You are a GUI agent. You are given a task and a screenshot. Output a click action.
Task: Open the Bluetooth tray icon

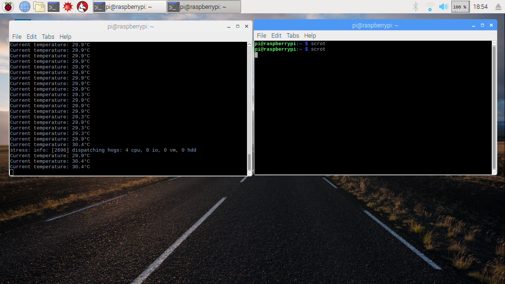point(416,6)
